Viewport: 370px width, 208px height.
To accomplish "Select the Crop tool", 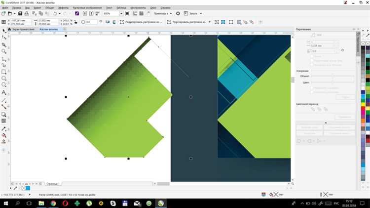I will [x=4, y=44].
